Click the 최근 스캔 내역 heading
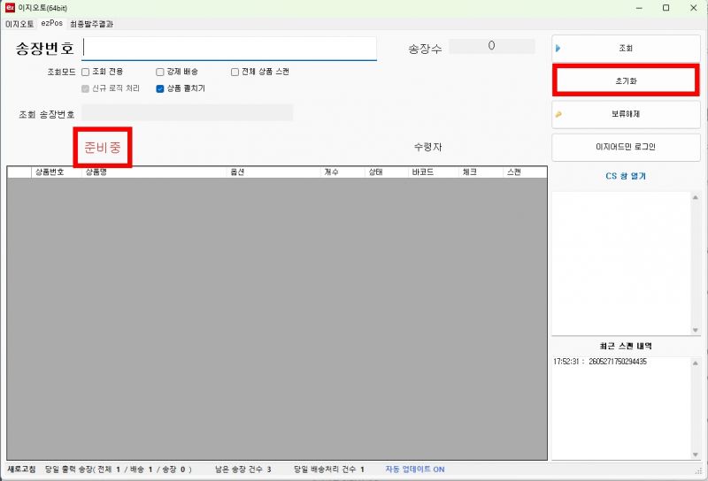Image resolution: width=708 pixels, height=481 pixels. (x=626, y=346)
